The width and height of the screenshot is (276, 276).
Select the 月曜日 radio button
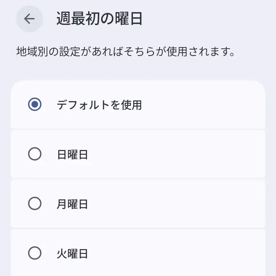point(35,204)
